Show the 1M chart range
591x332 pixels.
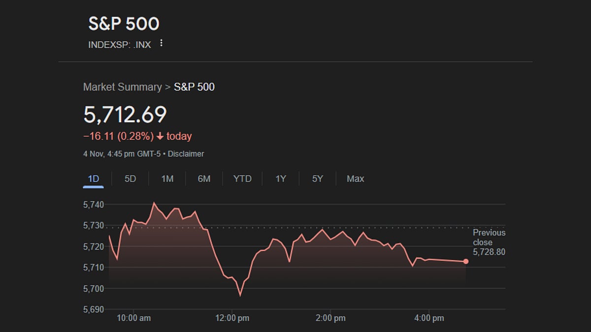(167, 179)
